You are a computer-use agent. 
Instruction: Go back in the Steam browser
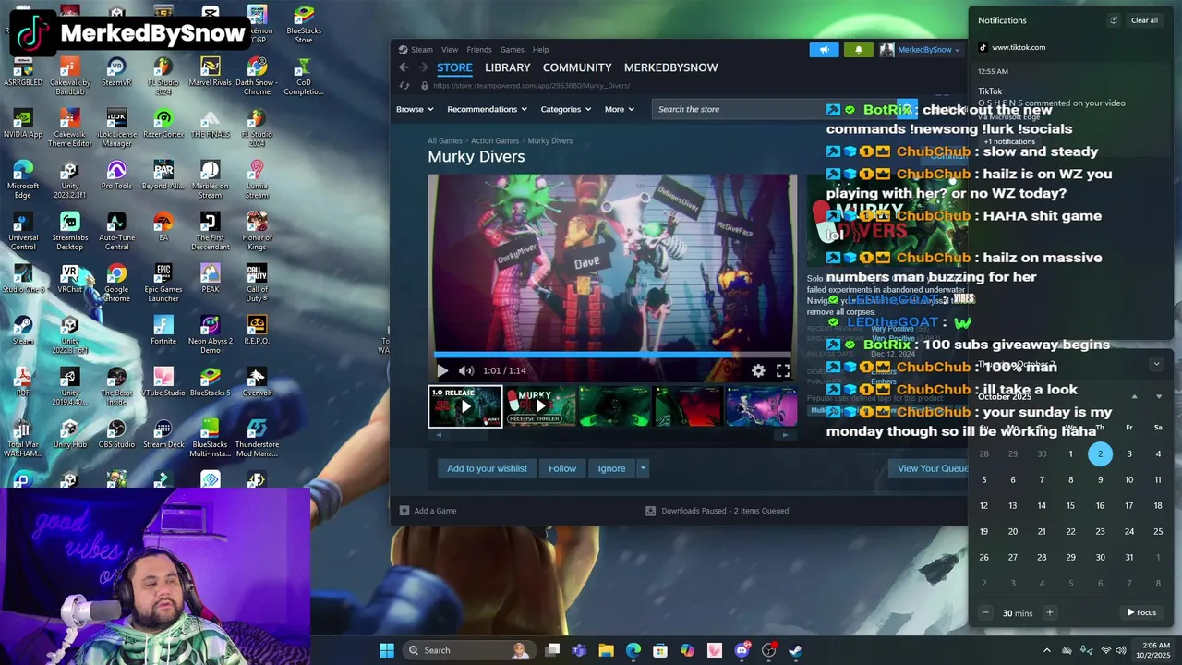pyautogui.click(x=404, y=67)
